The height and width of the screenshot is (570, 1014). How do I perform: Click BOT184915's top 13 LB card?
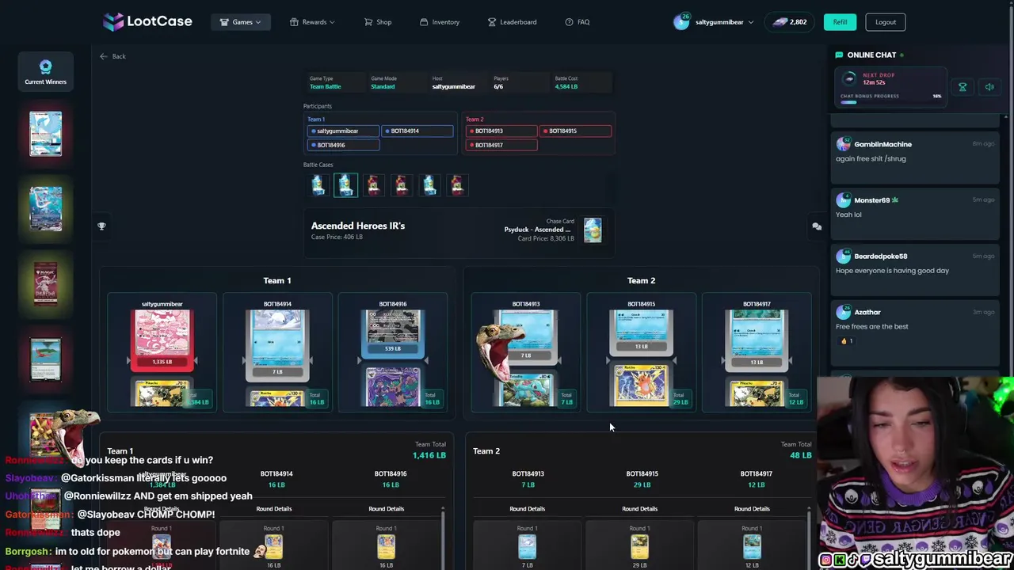(x=642, y=332)
